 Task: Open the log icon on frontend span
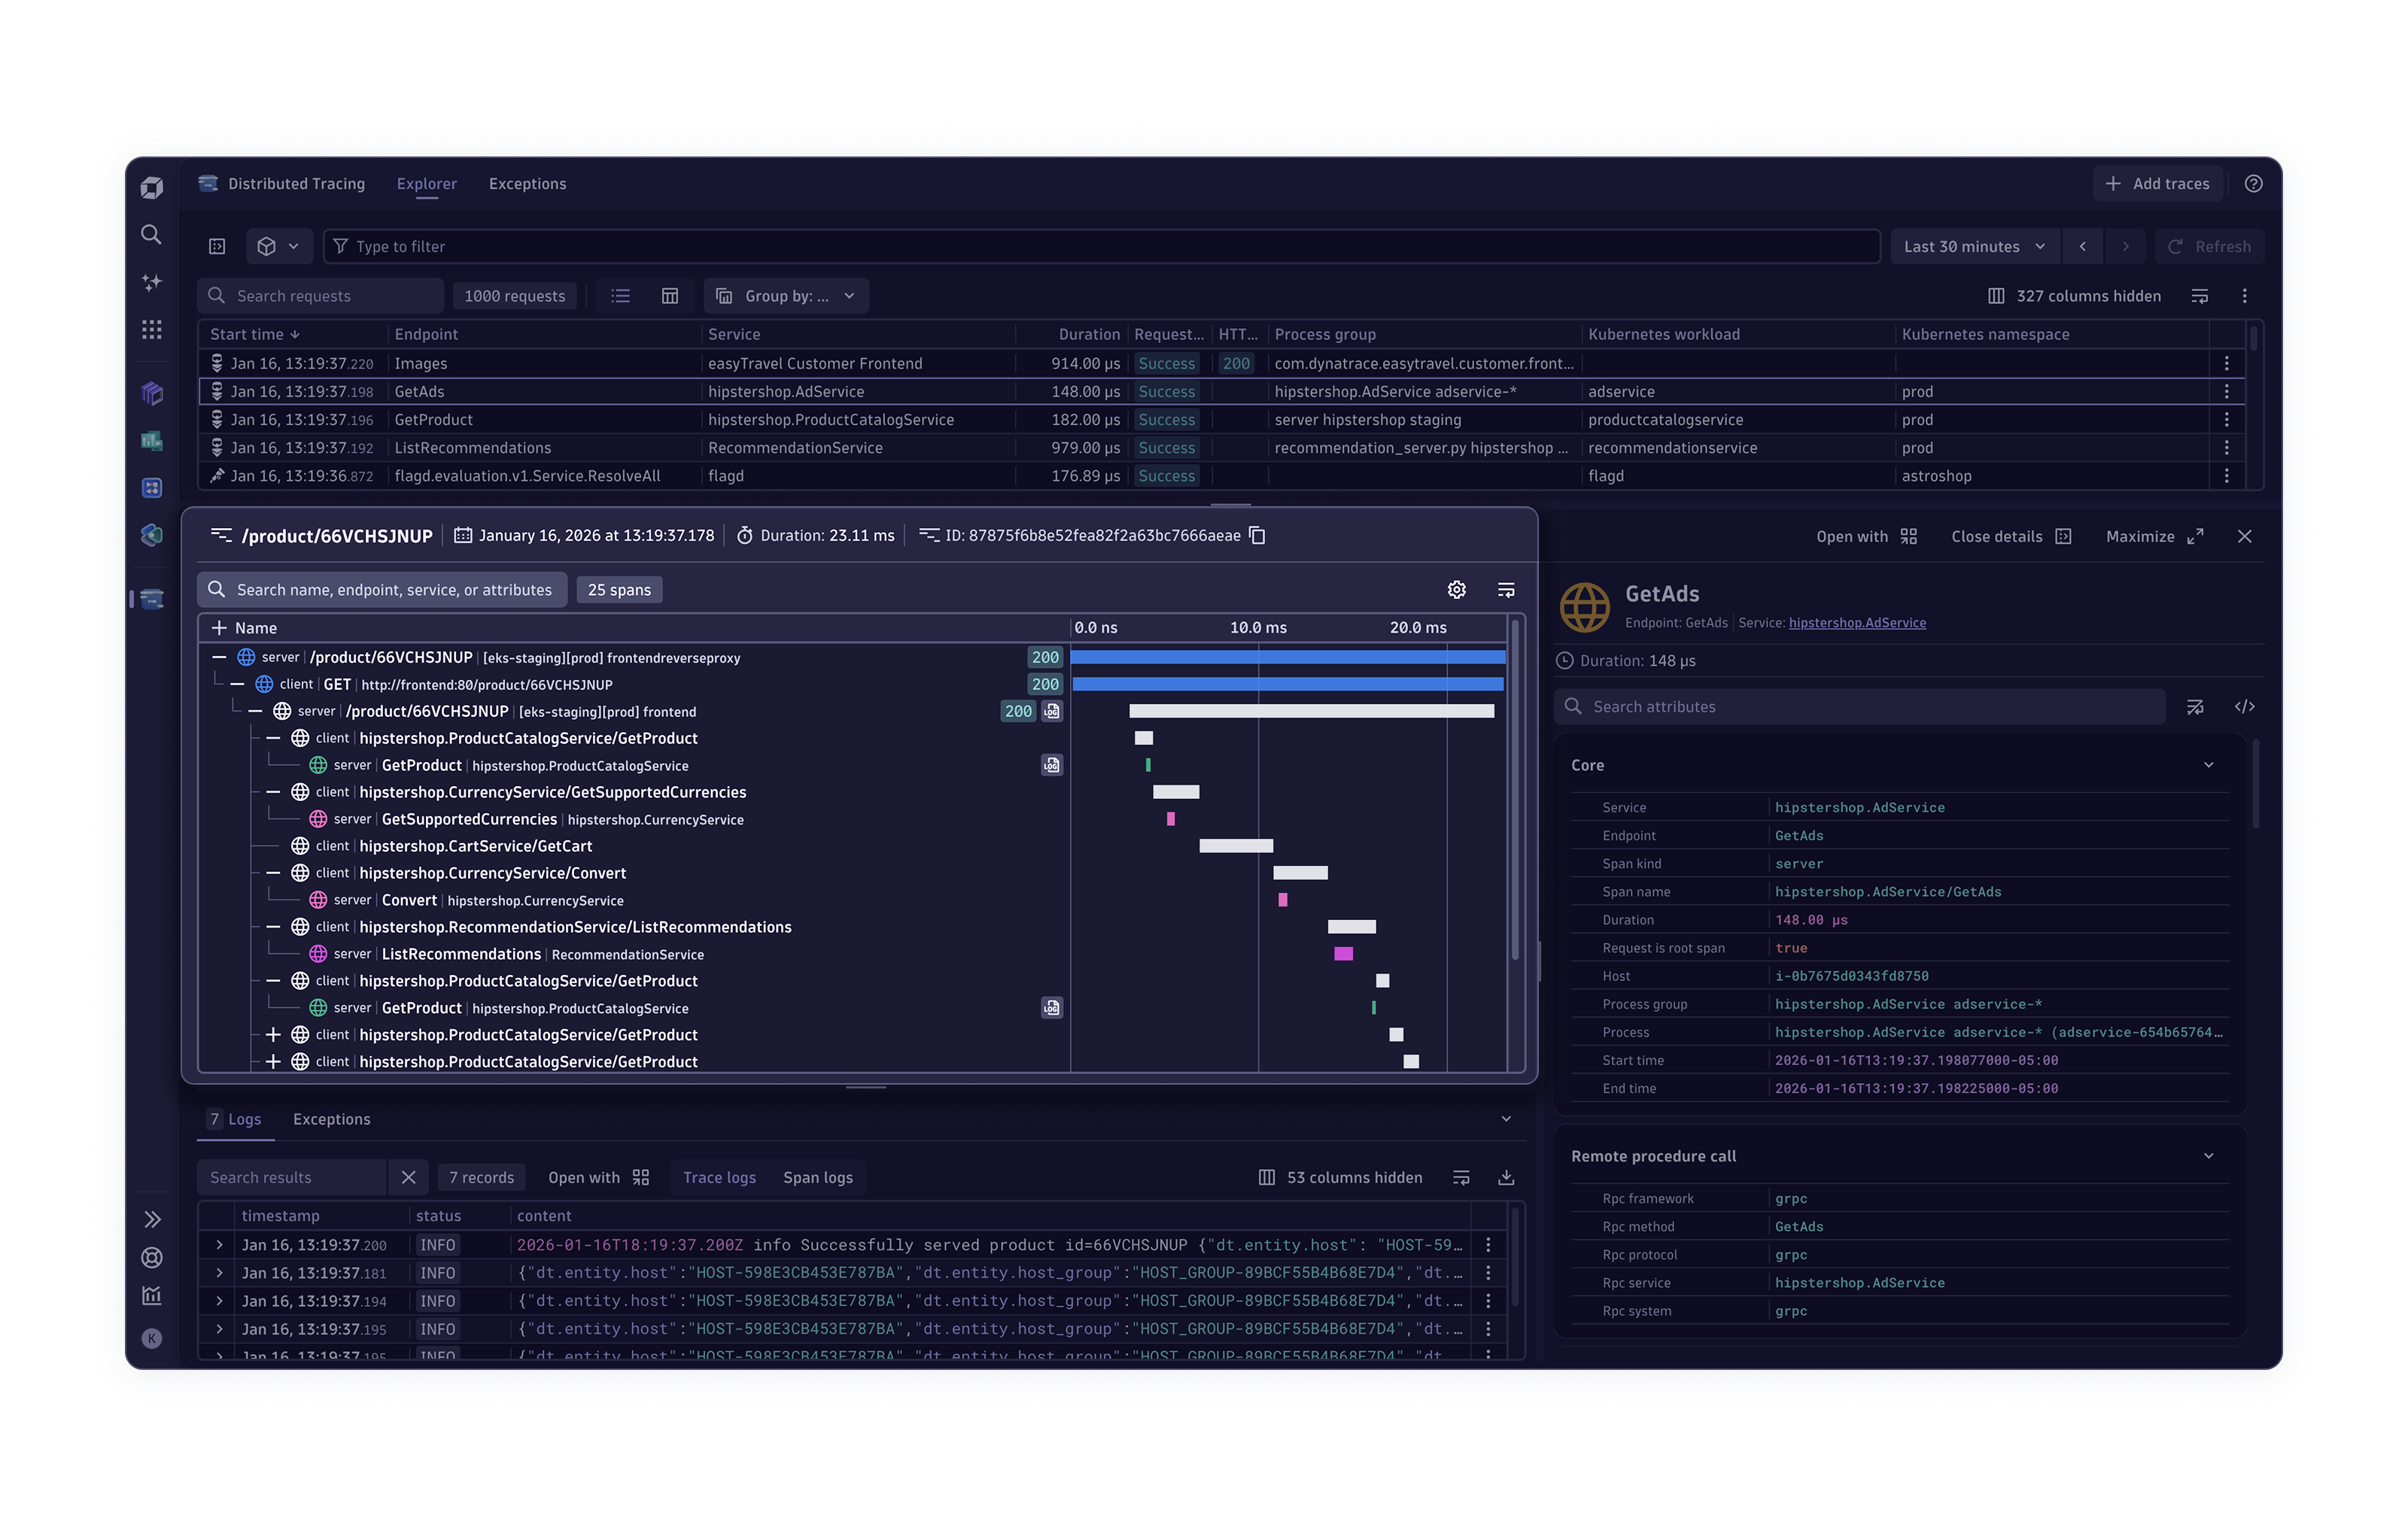tap(1051, 712)
